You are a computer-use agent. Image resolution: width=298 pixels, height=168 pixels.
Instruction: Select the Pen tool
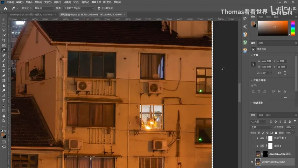click(x=3, y=96)
